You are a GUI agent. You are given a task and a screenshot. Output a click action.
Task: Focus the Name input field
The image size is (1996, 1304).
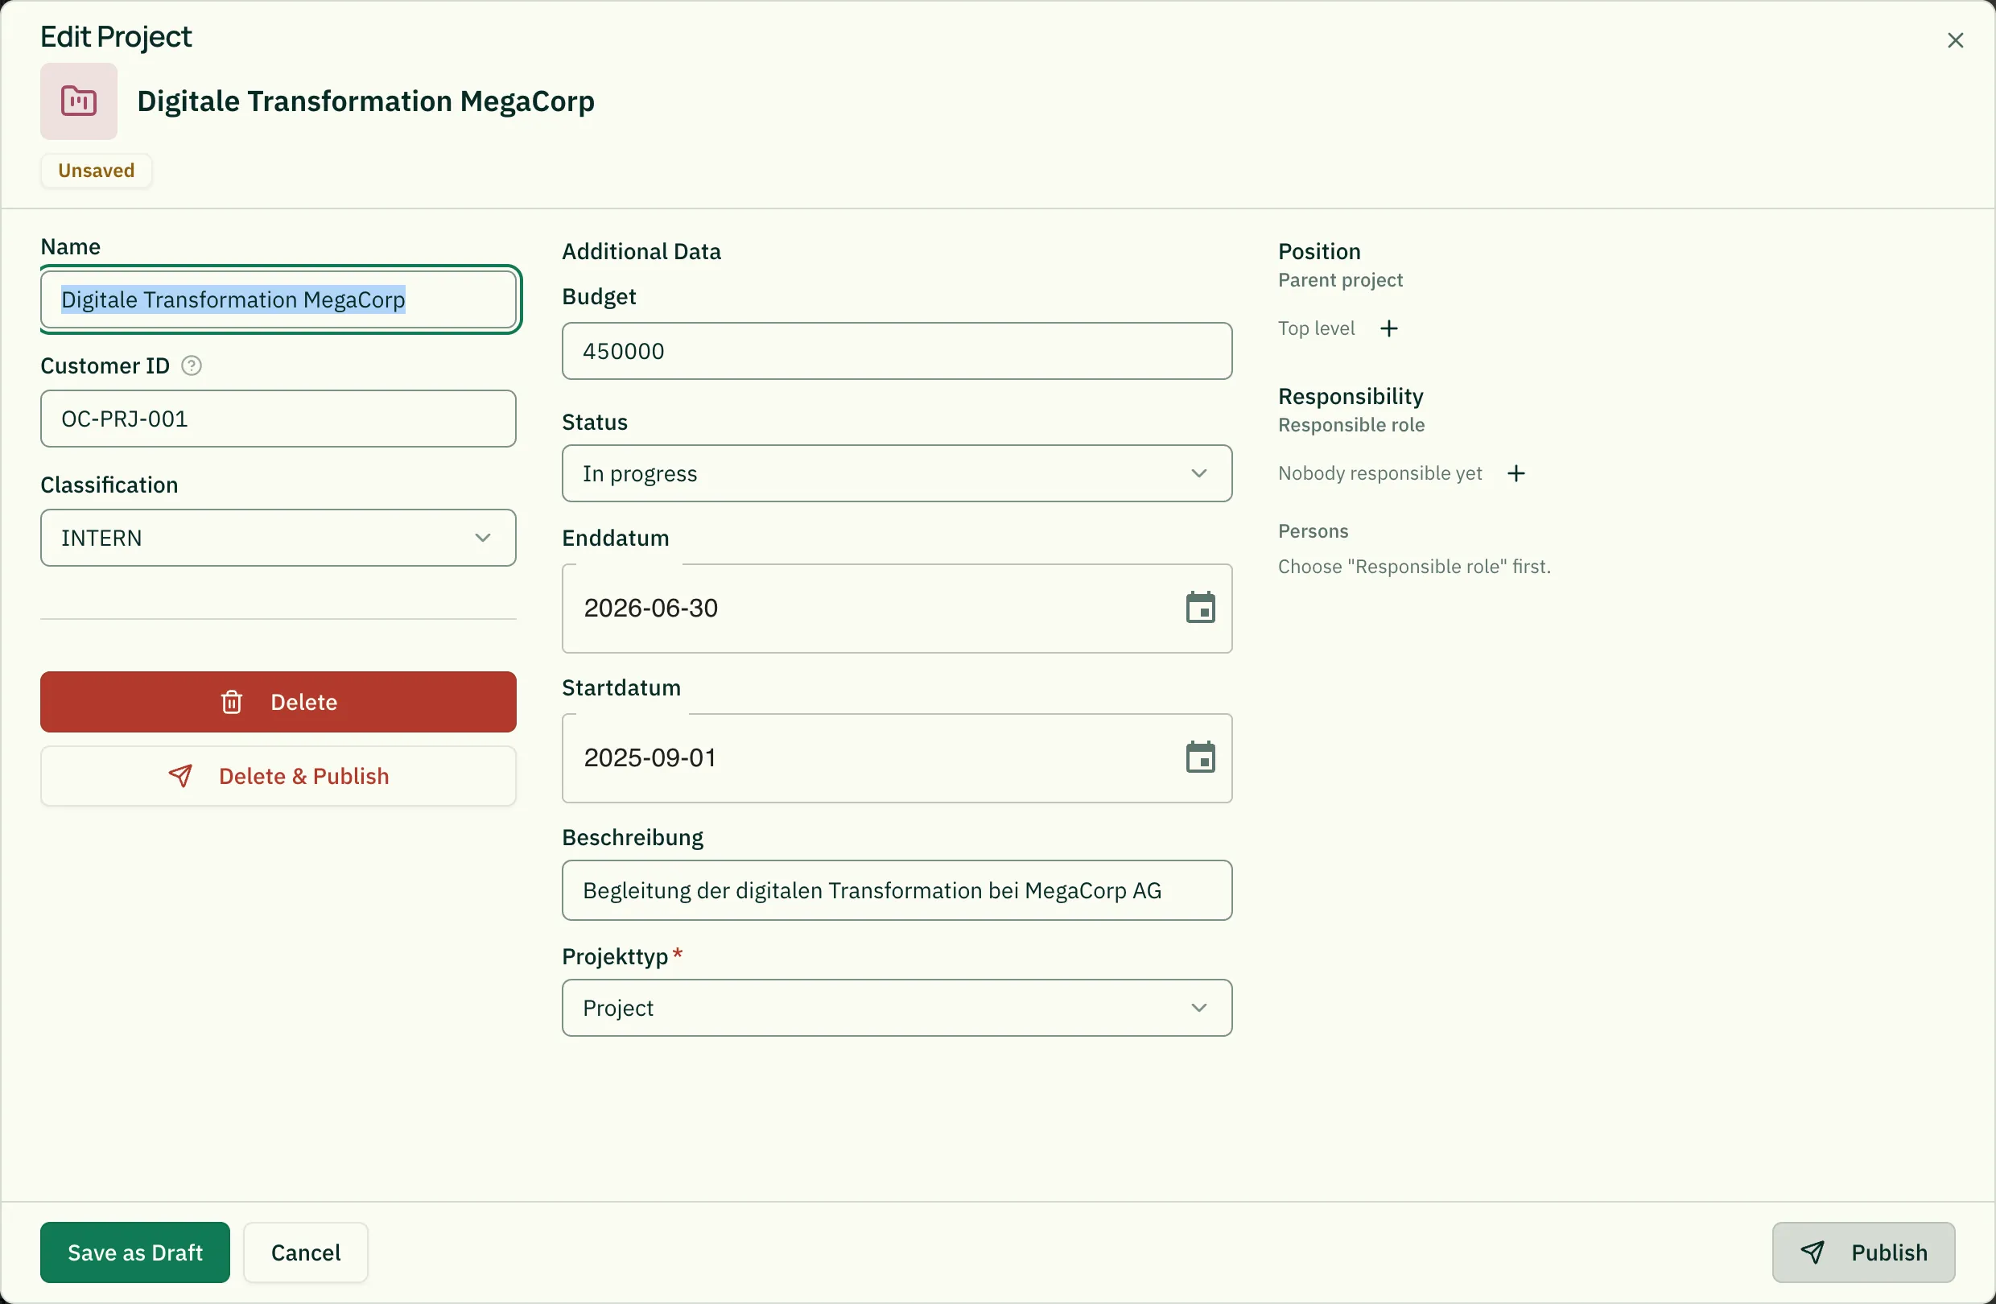pos(278,299)
